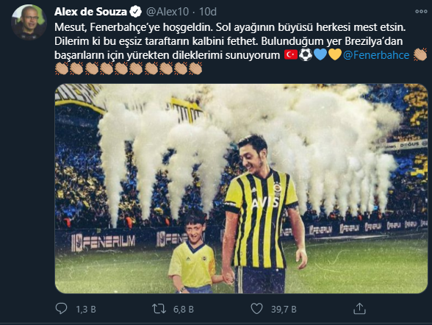The height and width of the screenshot is (325, 432).
Task: Click the yellow heart emoji
Action: (335, 54)
